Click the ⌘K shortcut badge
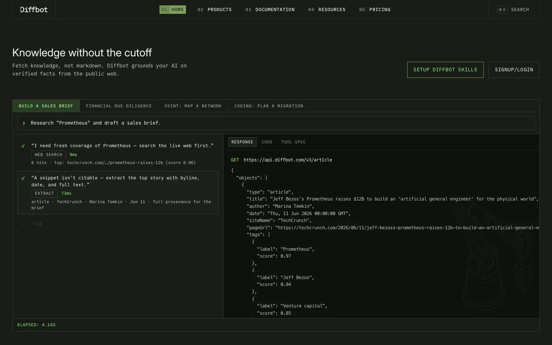The height and width of the screenshot is (345, 552). click(x=502, y=10)
